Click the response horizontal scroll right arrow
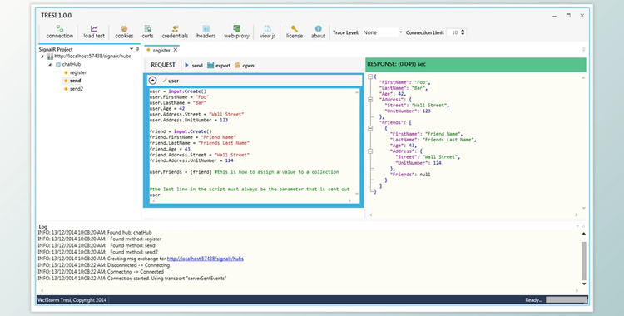The width and height of the screenshot is (624, 316). point(577,215)
